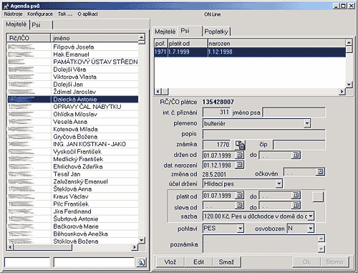Open calendar picker for 'očkován' date
This screenshot has height=273, width=358.
click(x=320, y=172)
